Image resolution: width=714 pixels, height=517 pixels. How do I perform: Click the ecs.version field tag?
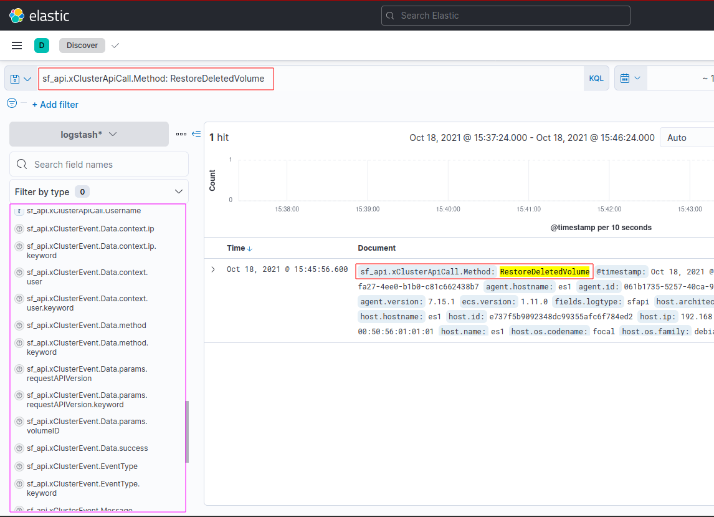point(488,302)
